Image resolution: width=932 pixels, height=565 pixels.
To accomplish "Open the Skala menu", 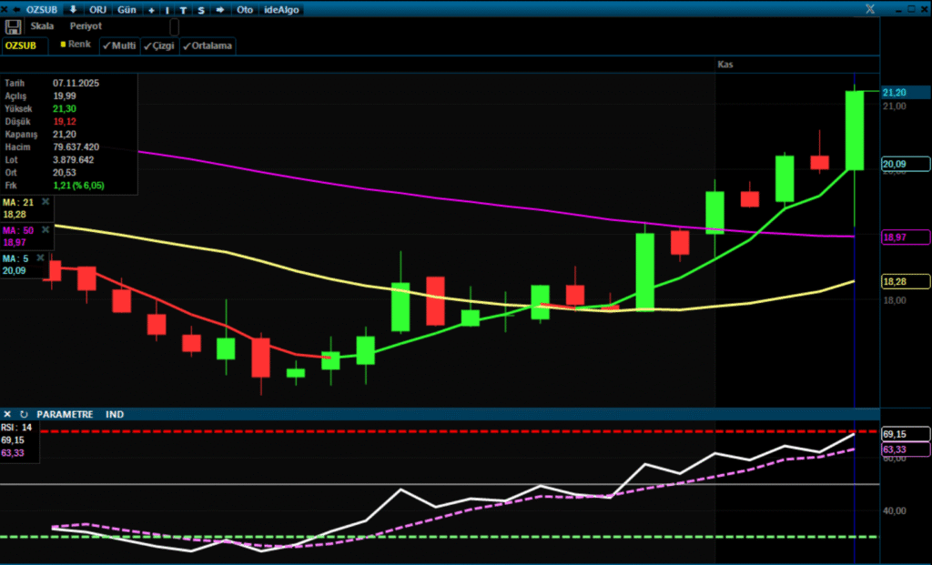I will point(43,26).
